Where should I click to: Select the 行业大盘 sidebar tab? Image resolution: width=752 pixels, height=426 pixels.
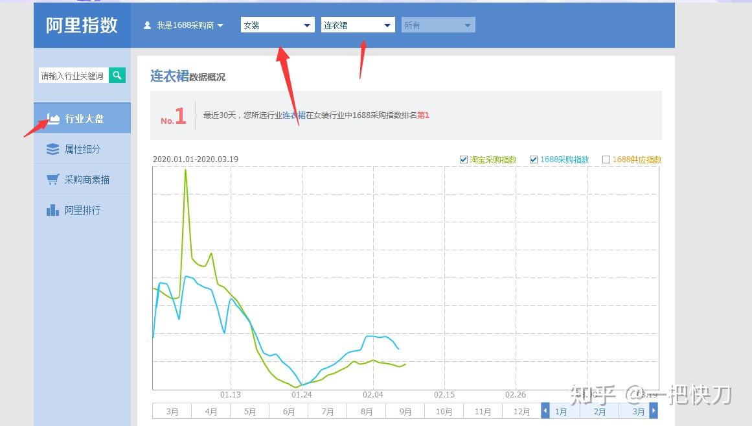click(x=82, y=118)
